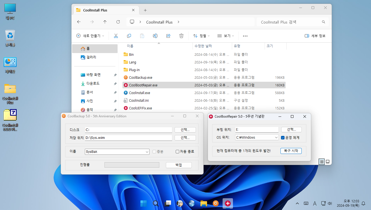
Task: Click the 백업 button in CoolBackup
Action: tap(179, 165)
